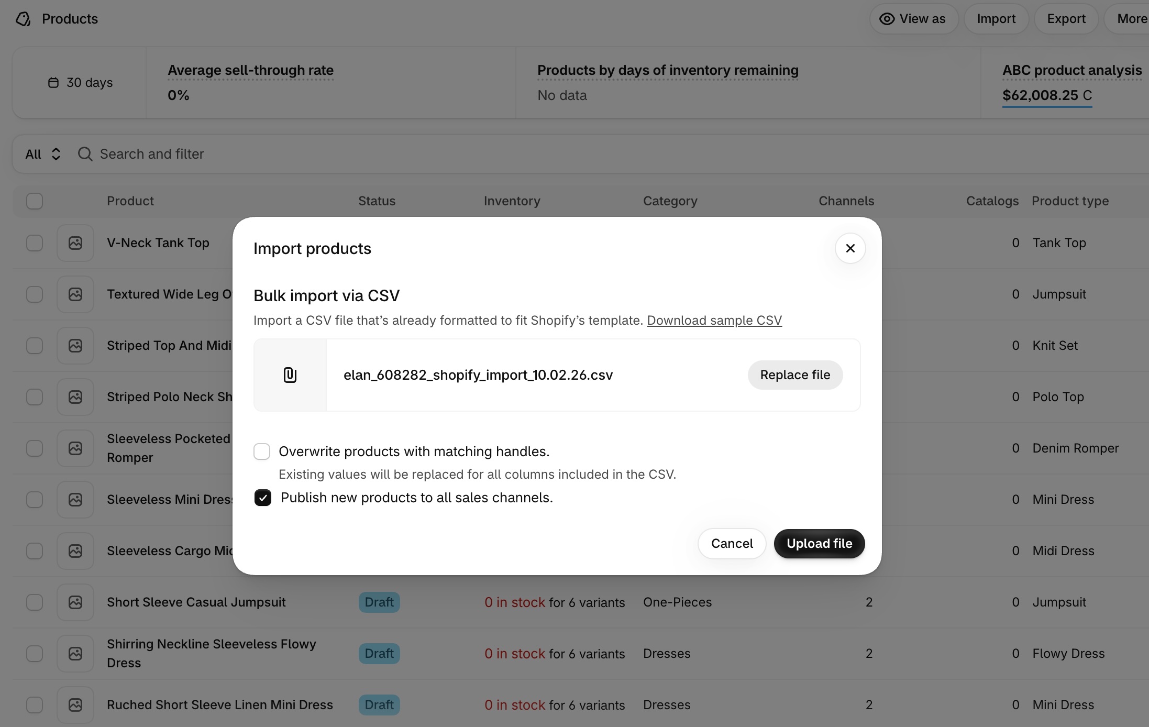
Task: Open the Textured Wide Leg product thumbnail
Action: point(75,294)
